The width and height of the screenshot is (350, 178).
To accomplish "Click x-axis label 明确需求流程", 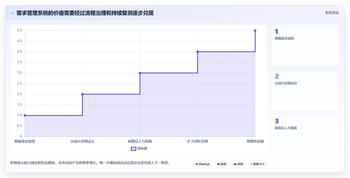I will 25,141.
